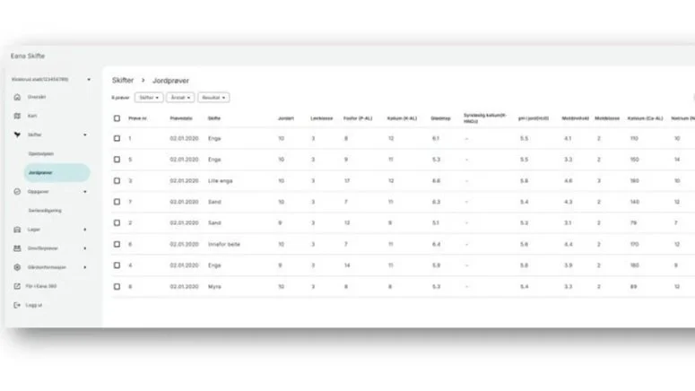Click 'Enga' in sample 1 row

click(x=214, y=138)
